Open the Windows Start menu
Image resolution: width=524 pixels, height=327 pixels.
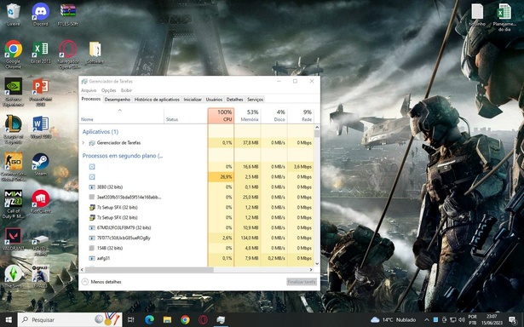coord(9,319)
